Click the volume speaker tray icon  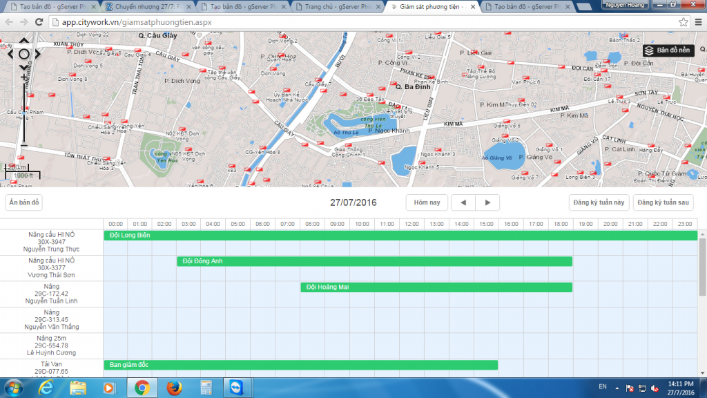coord(655,388)
